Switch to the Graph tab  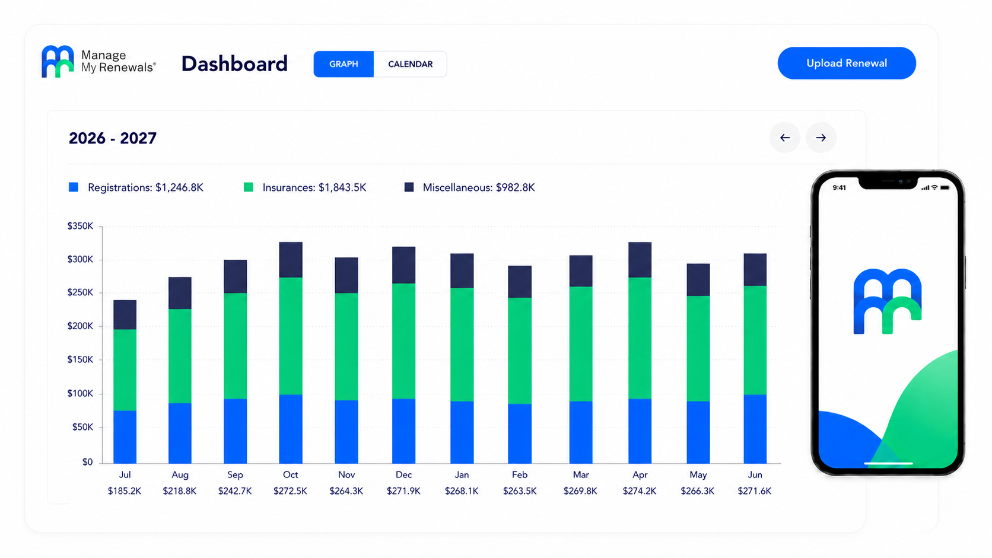344,64
